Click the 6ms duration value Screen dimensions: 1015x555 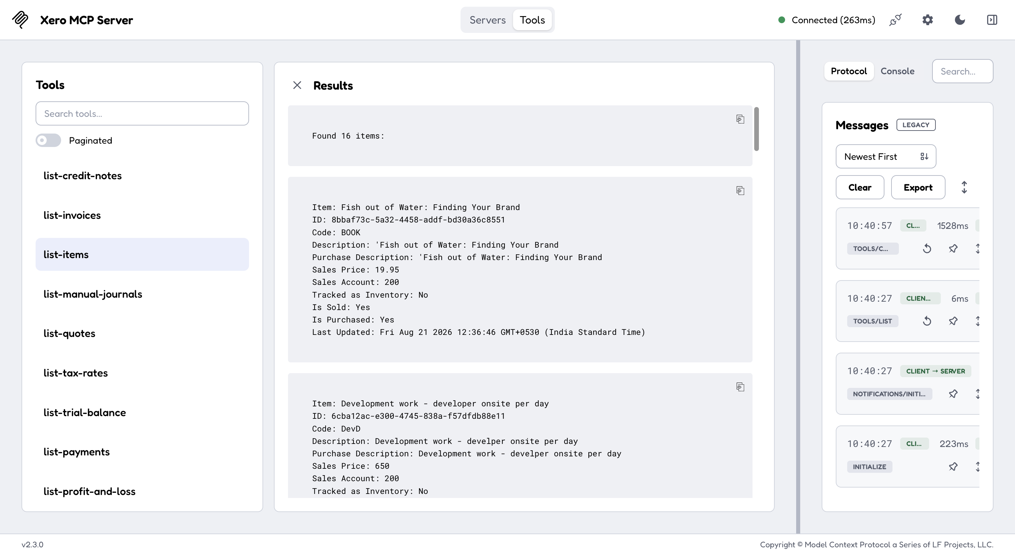(x=959, y=299)
